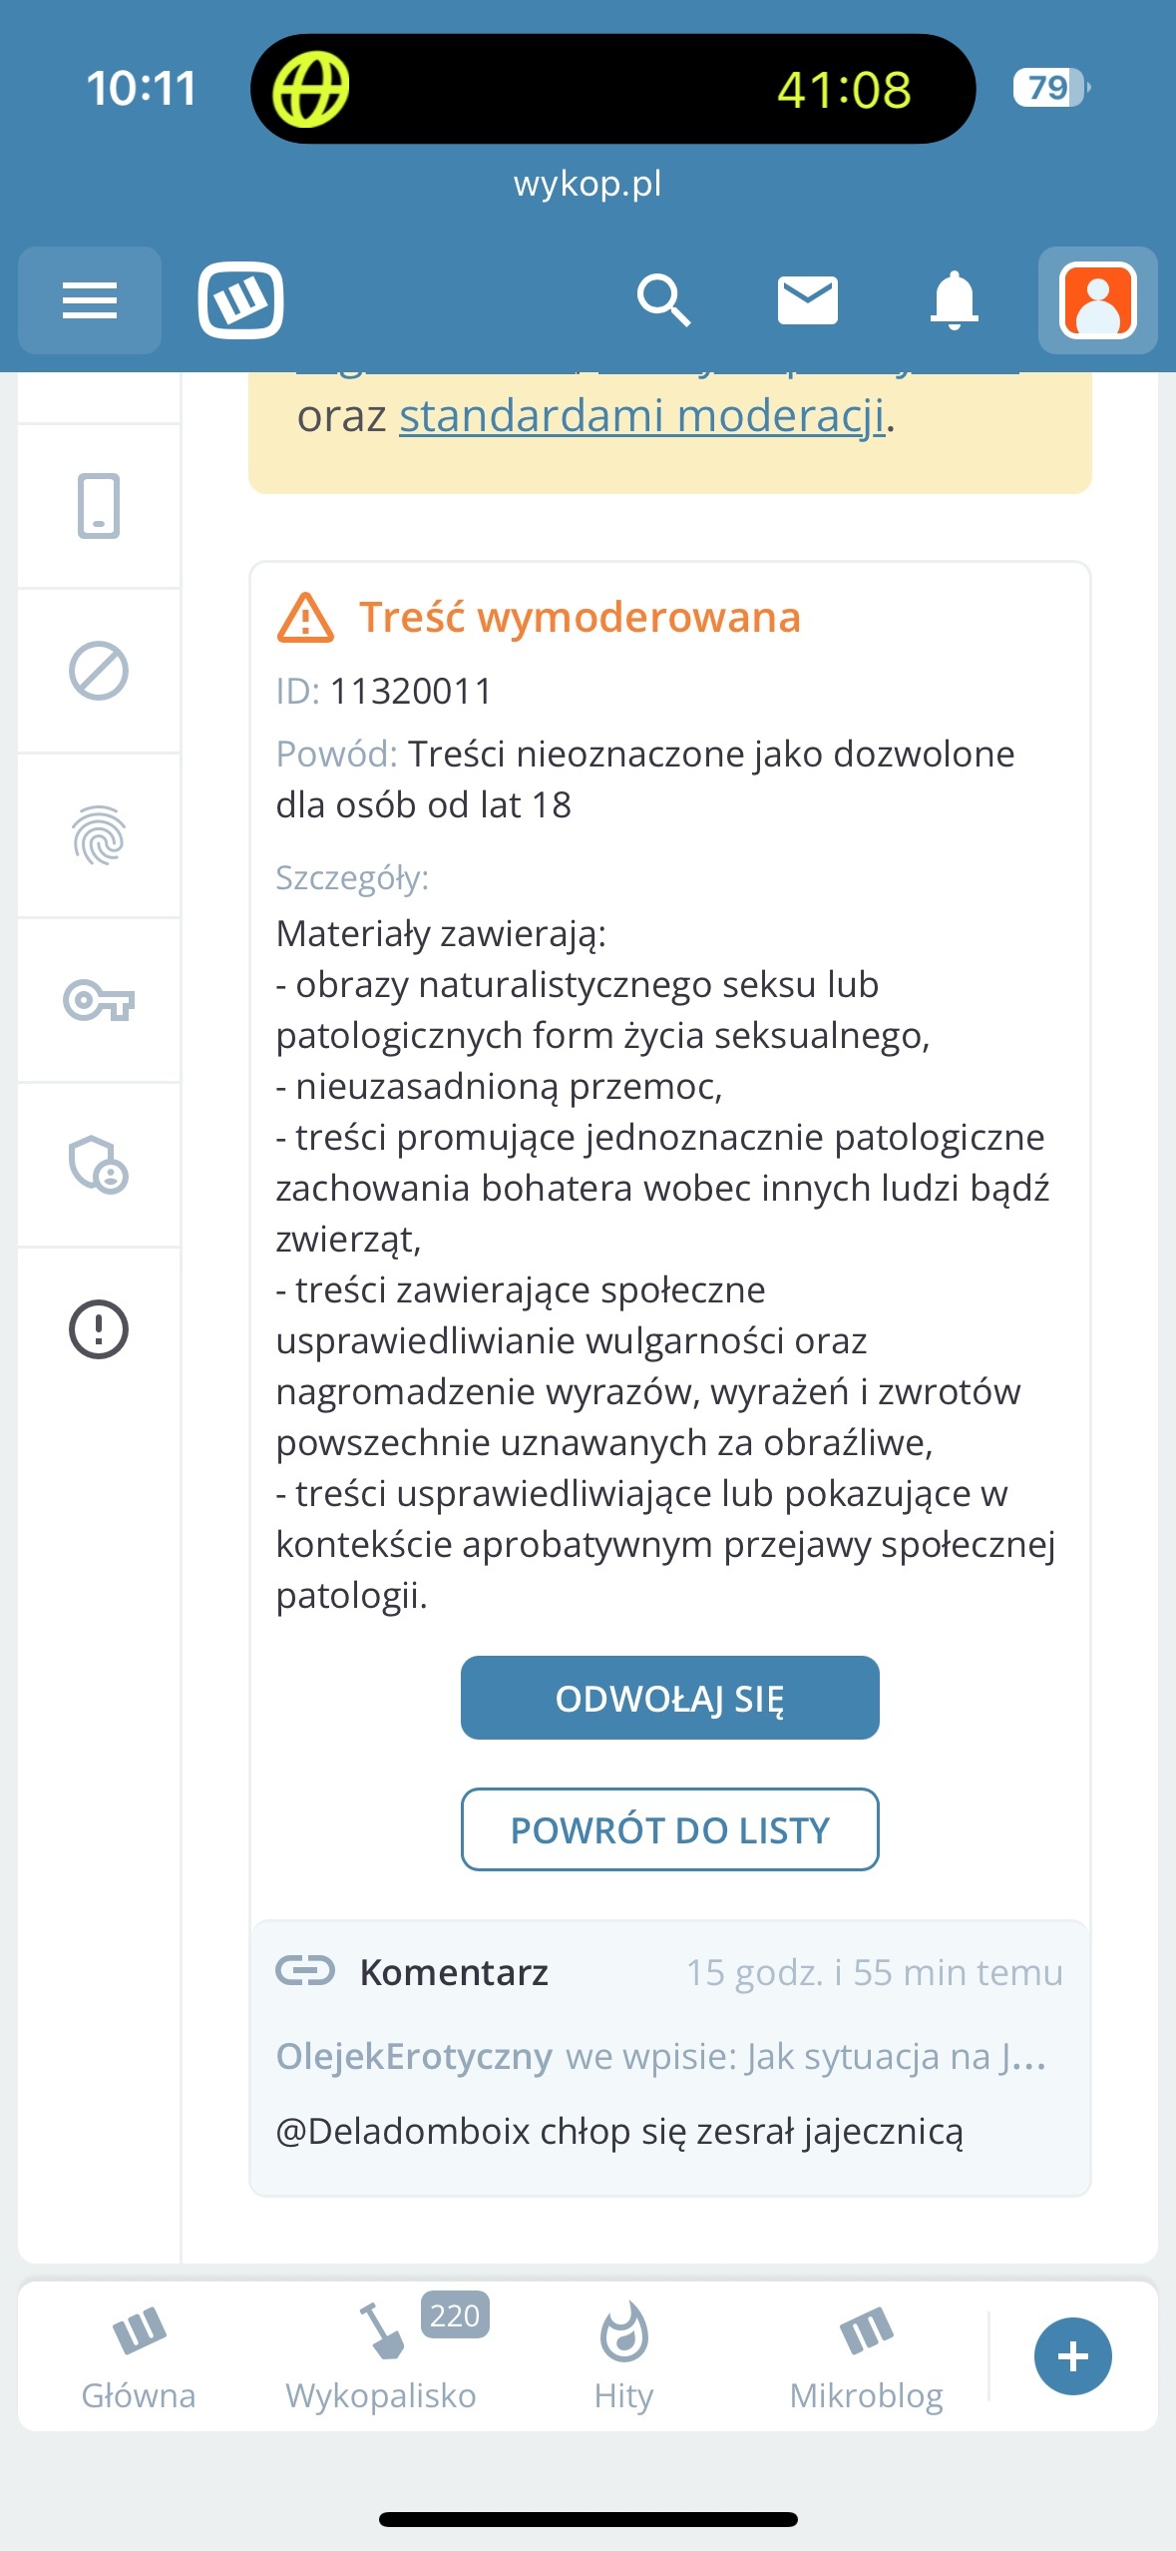Switch to the Wykopalisko tab
Screen dimensions: 1176x2551
(381, 2356)
